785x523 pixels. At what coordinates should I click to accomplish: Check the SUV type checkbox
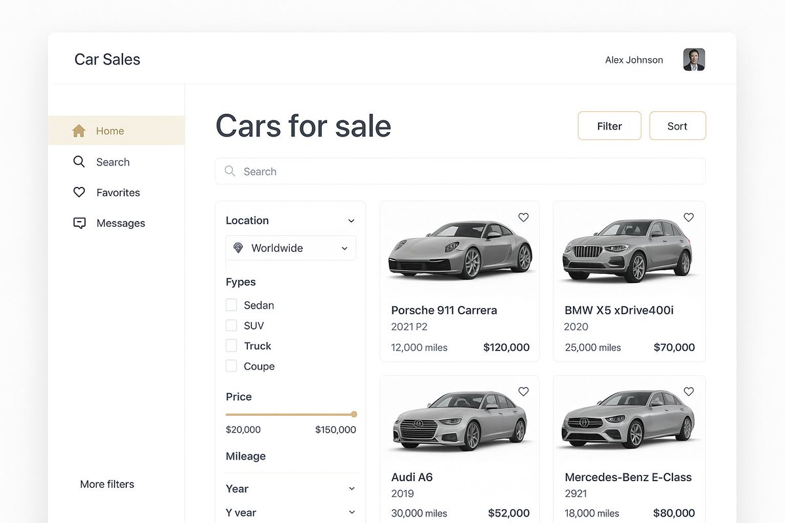point(231,325)
